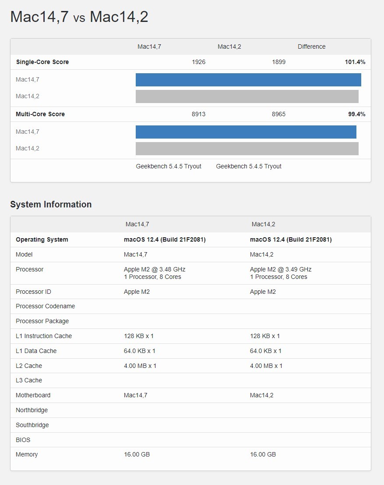The width and height of the screenshot is (384, 485).
Task: Click the Memory row label
Action: pos(27,454)
